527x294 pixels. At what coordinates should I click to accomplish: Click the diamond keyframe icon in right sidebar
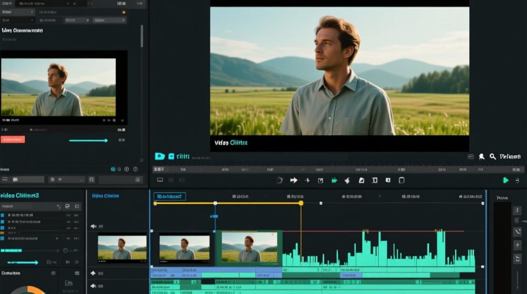pyautogui.click(x=517, y=245)
